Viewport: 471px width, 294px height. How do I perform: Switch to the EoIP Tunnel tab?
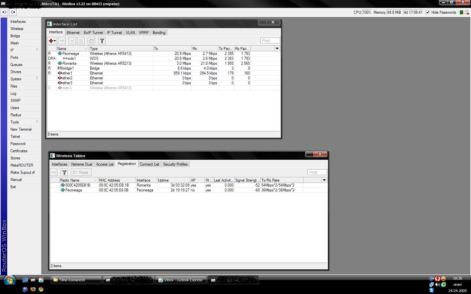(x=93, y=33)
